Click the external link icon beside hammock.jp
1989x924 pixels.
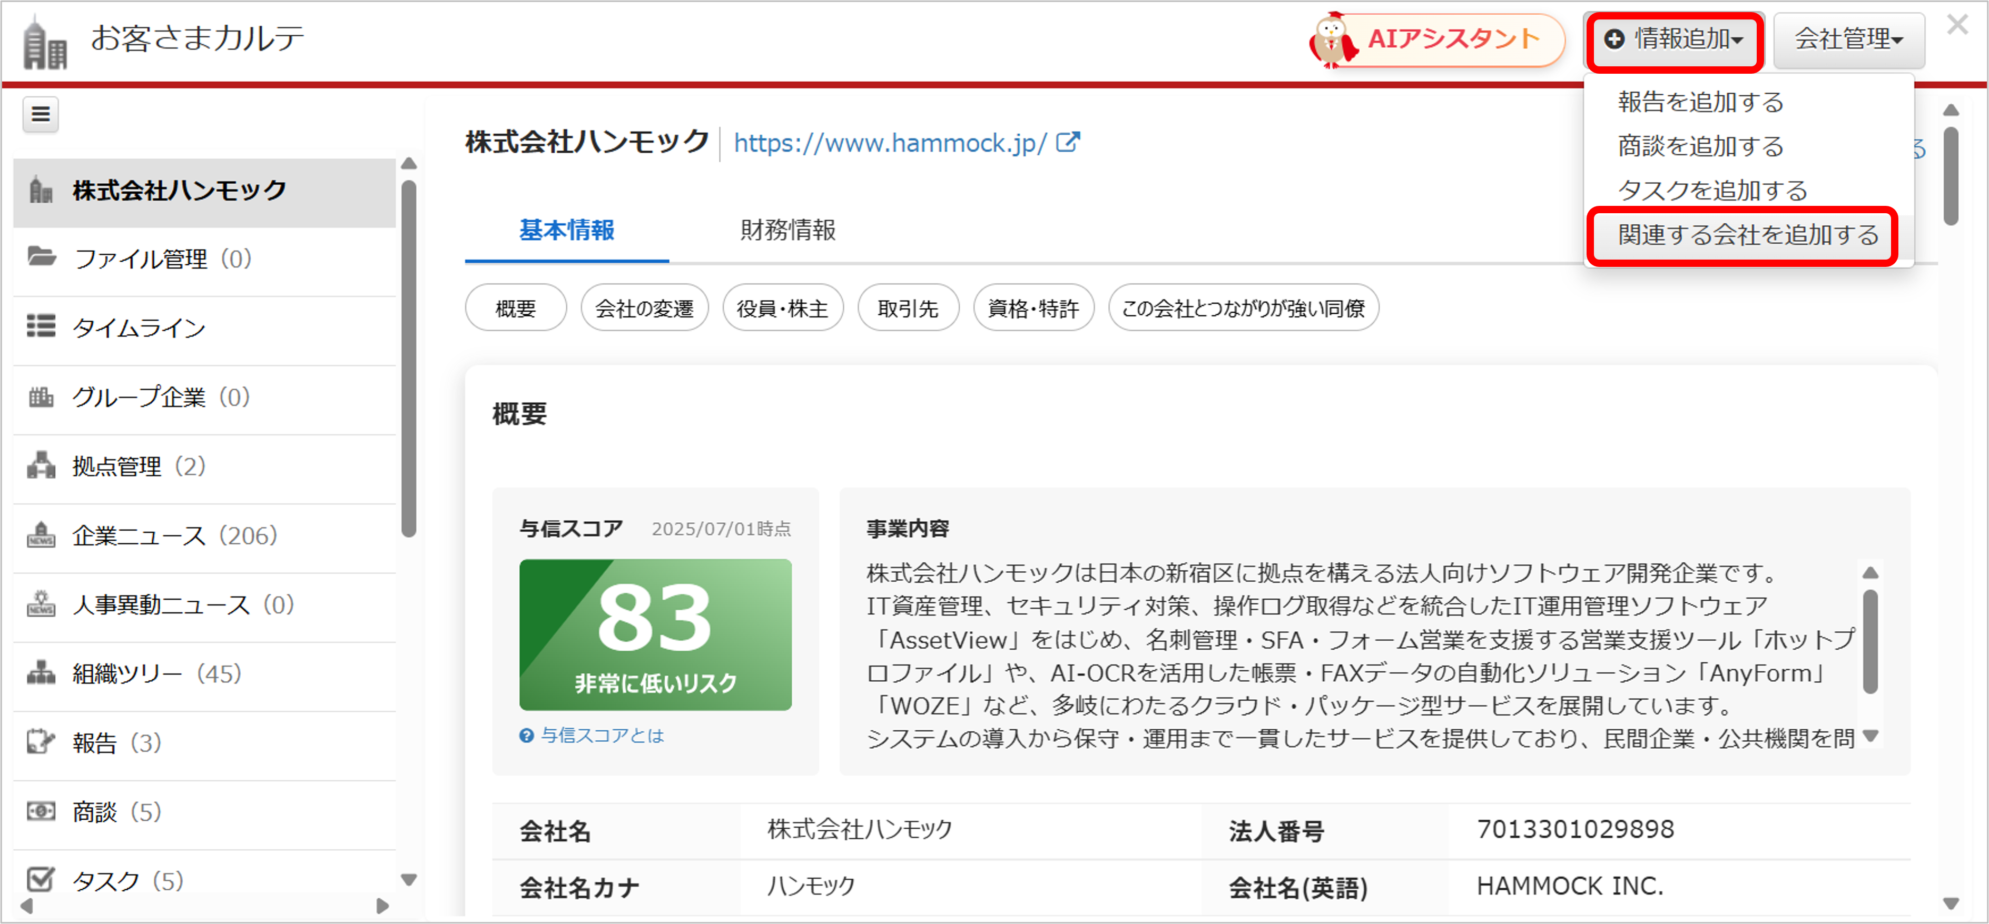[x=1068, y=141]
